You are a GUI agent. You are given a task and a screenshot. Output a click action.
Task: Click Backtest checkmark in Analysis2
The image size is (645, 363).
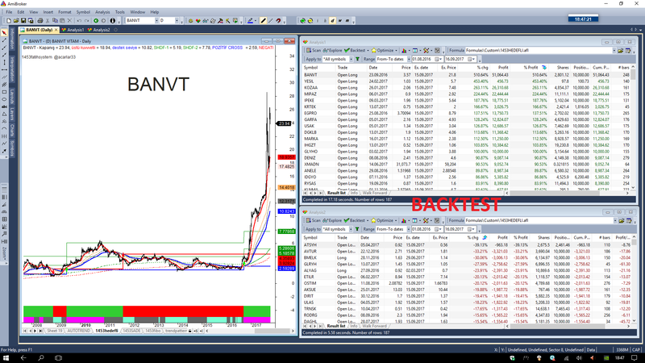[355, 220]
